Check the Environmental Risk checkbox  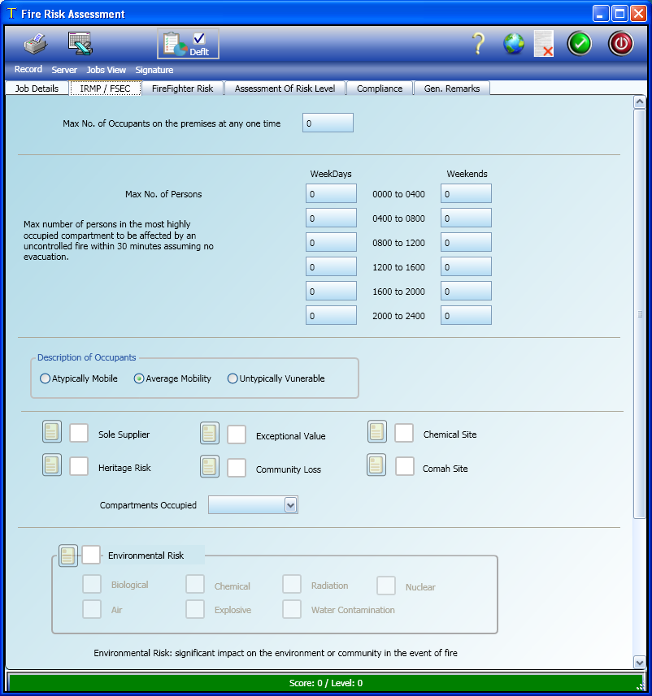click(92, 555)
